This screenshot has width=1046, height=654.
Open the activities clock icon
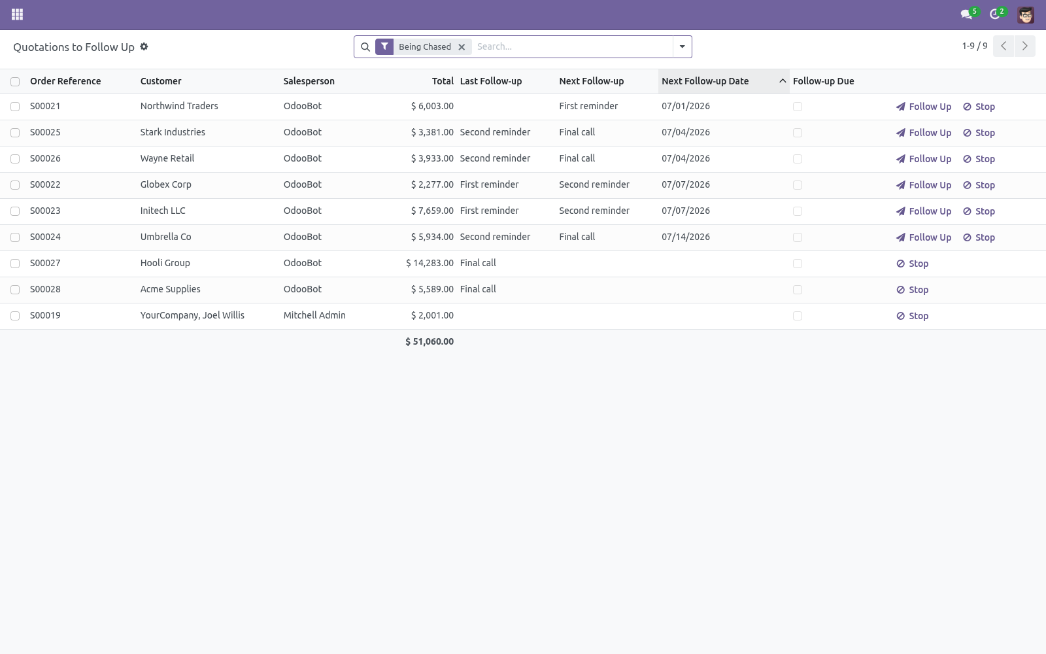coord(995,14)
